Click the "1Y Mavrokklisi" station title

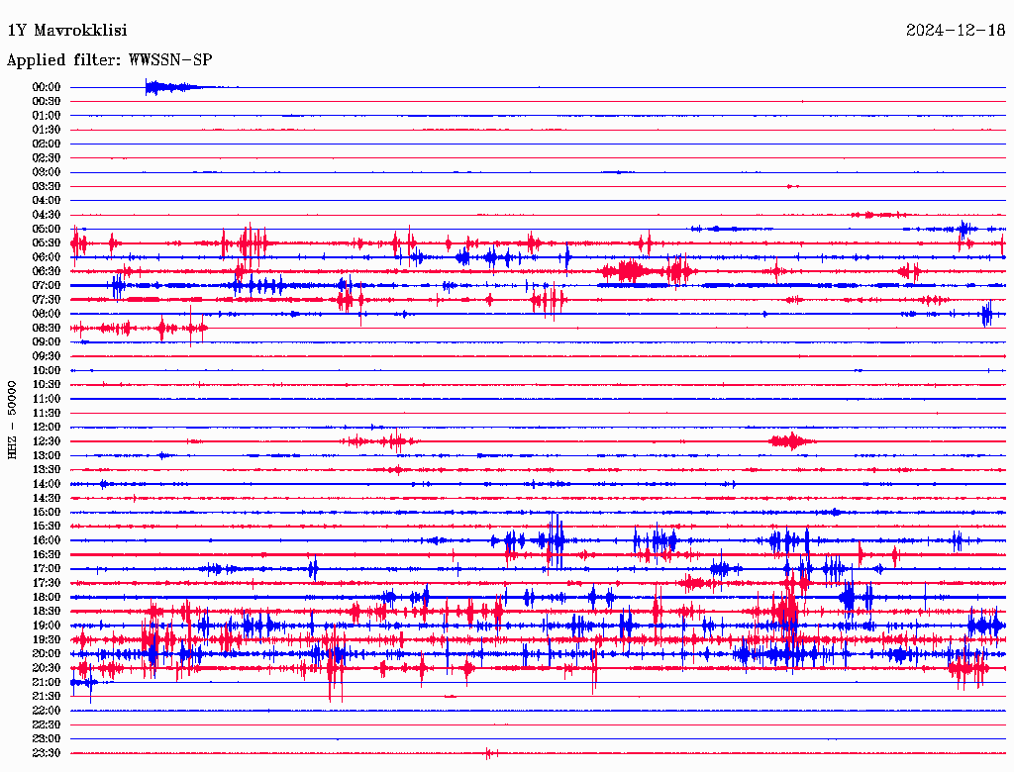[67, 31]
